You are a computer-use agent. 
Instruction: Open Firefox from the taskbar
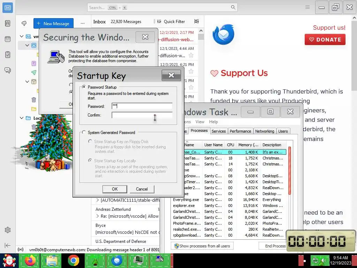(30, 260)
